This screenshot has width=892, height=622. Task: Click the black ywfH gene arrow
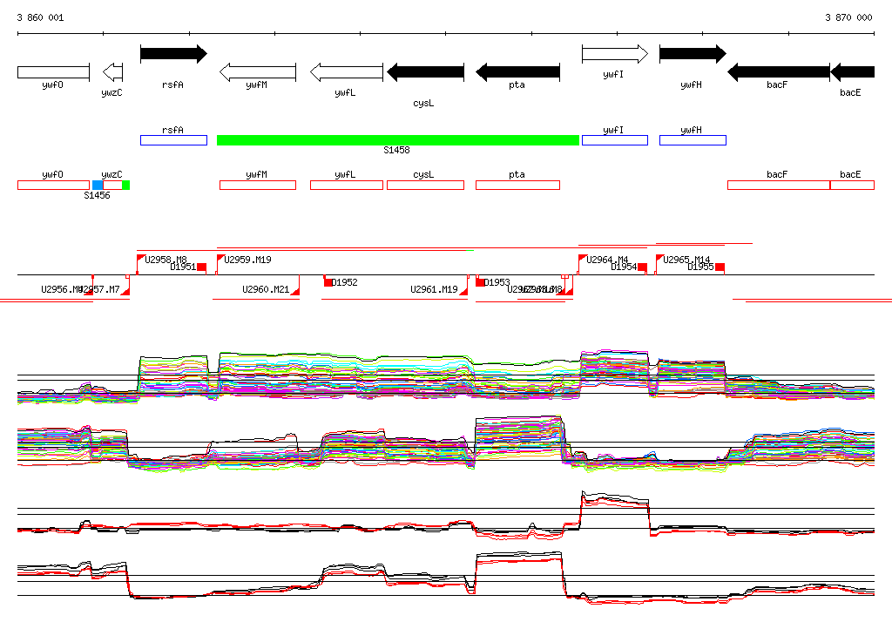[693, 54]
